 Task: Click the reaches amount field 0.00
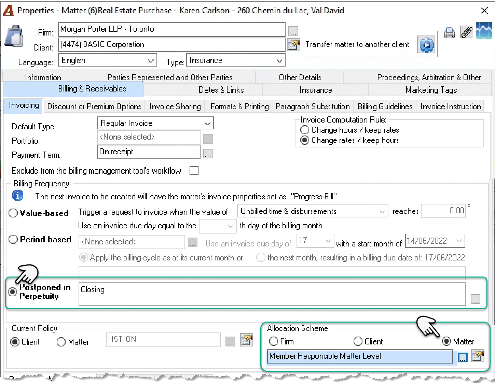point(443,211)
